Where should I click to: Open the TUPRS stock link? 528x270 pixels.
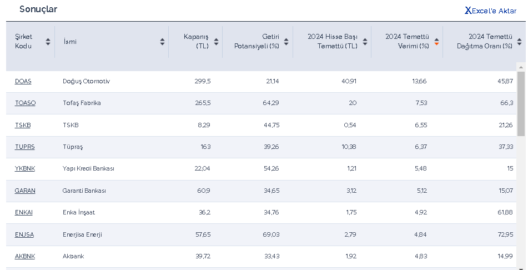[24, 147]
